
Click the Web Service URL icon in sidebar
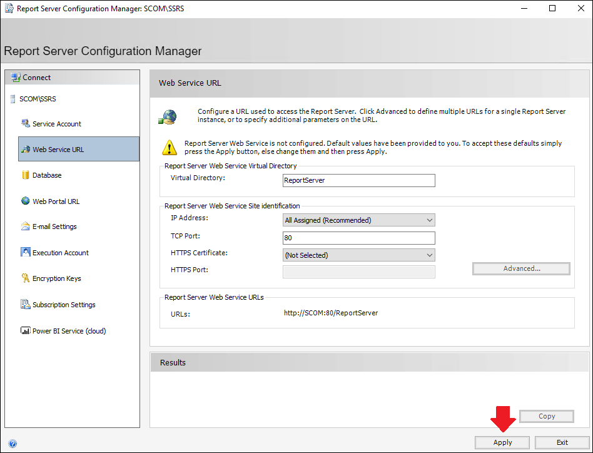coord(26,150)
